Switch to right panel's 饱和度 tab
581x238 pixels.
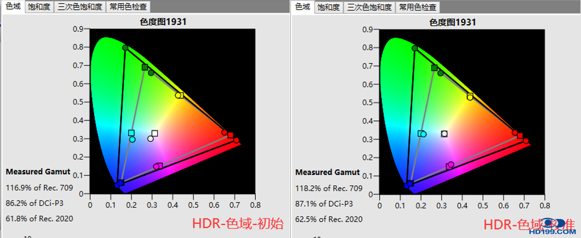pos(328,7)
